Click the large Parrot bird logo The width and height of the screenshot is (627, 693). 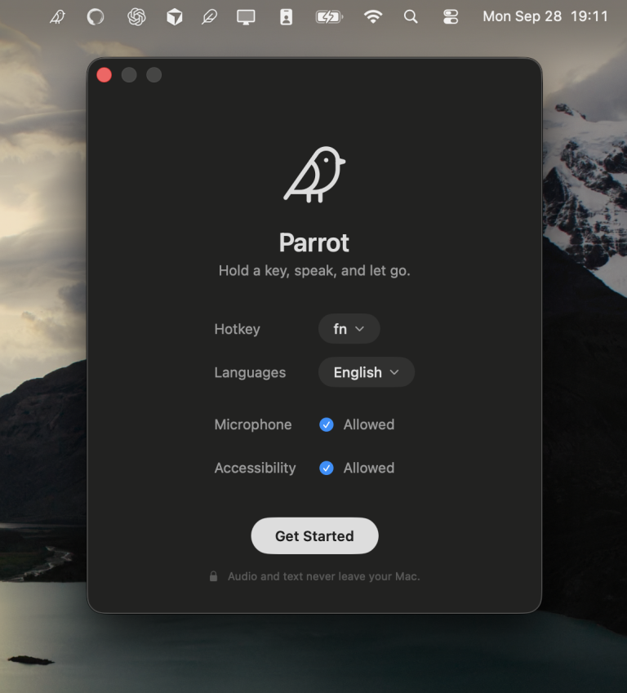(314, 175)
